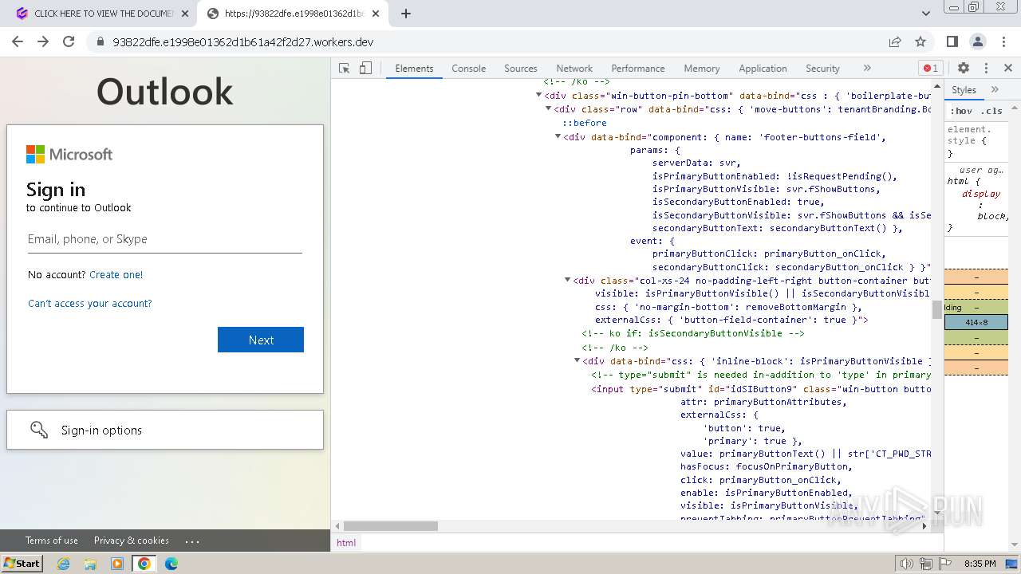The height and width of the screenshot is (574, 1021).
Task: Open the Network tab
Action: [x=574, y=69]
